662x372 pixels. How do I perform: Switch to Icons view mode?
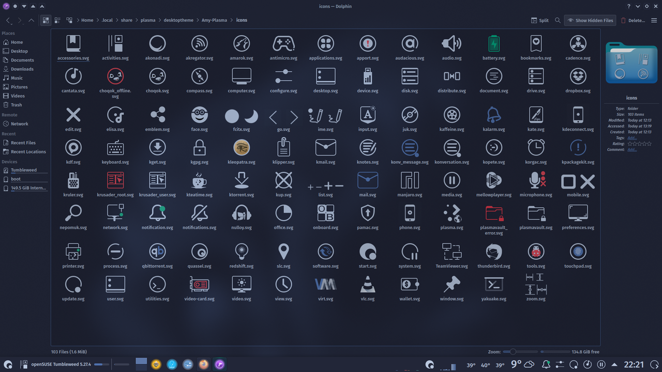click(46, 20)
